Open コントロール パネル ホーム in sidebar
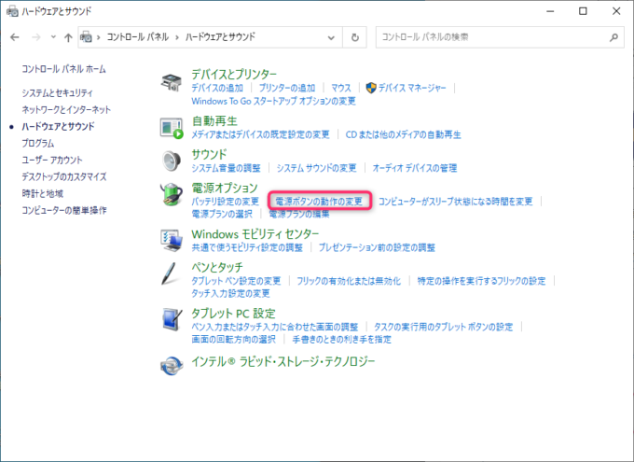Viewport: 634px width, 462px height. click(x=64, y=69)
